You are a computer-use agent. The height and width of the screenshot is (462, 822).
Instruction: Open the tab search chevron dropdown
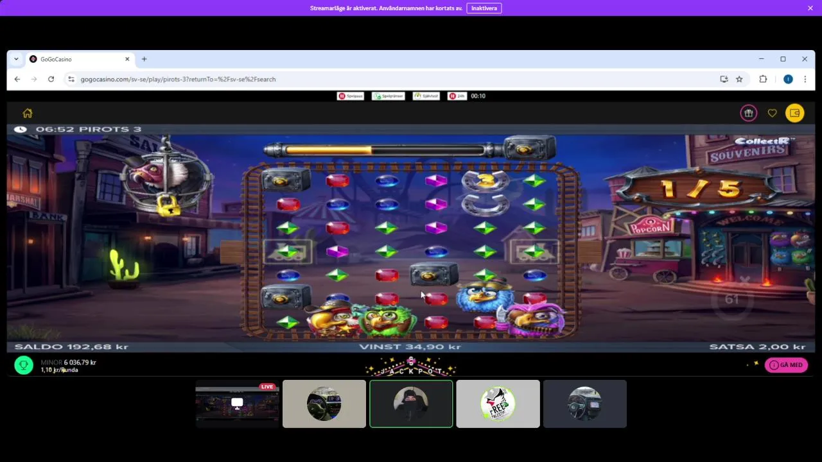coord(16,59)
